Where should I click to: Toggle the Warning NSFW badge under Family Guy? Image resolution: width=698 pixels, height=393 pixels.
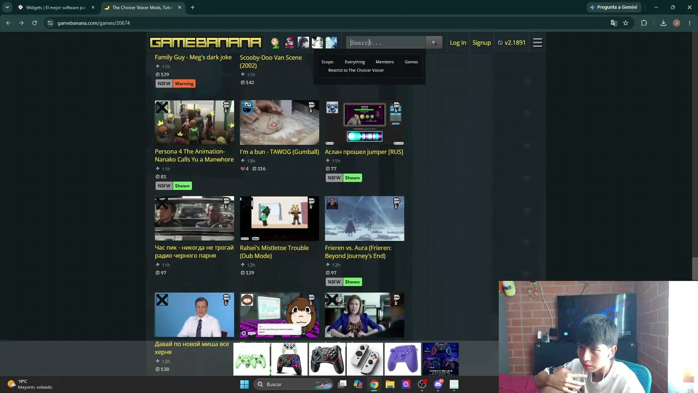(184, 84)
